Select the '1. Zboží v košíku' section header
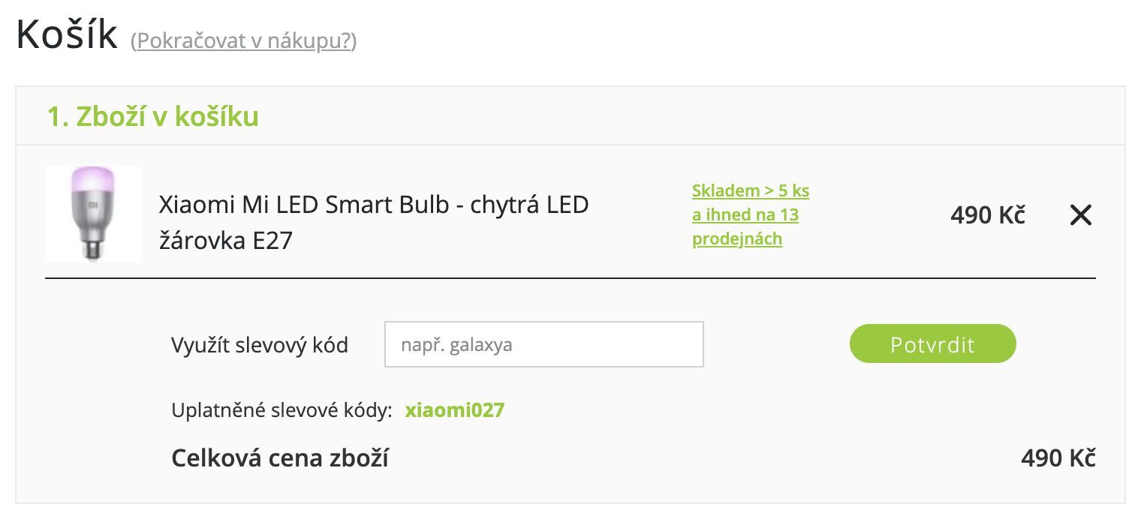 (153, 117)
